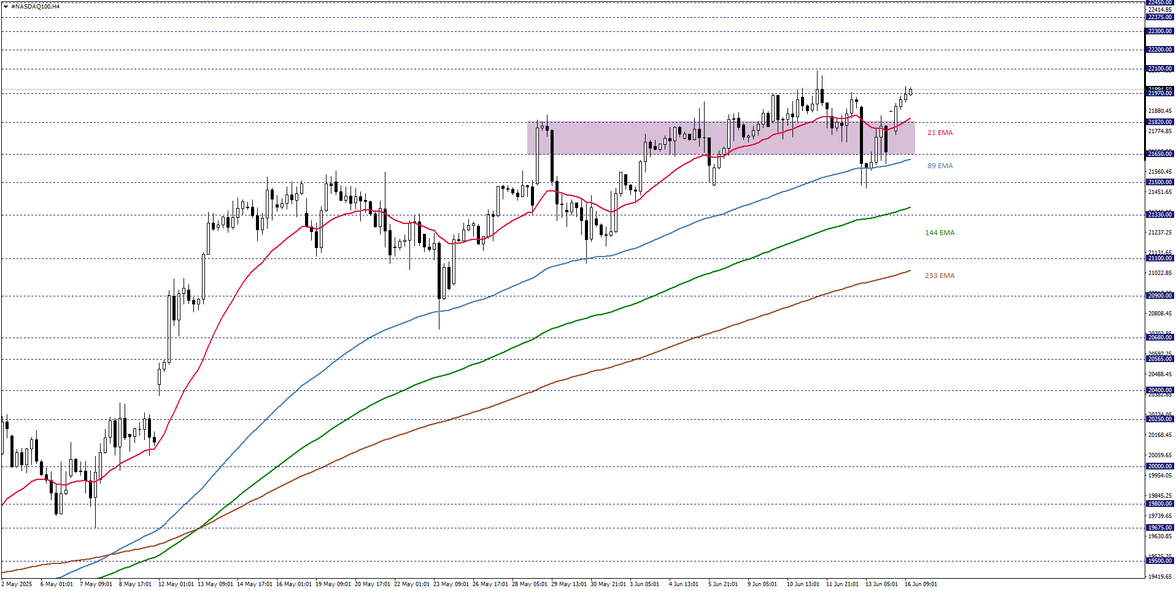
Task: Click the 22300.00 price level tag
Action: (1159, 31)
